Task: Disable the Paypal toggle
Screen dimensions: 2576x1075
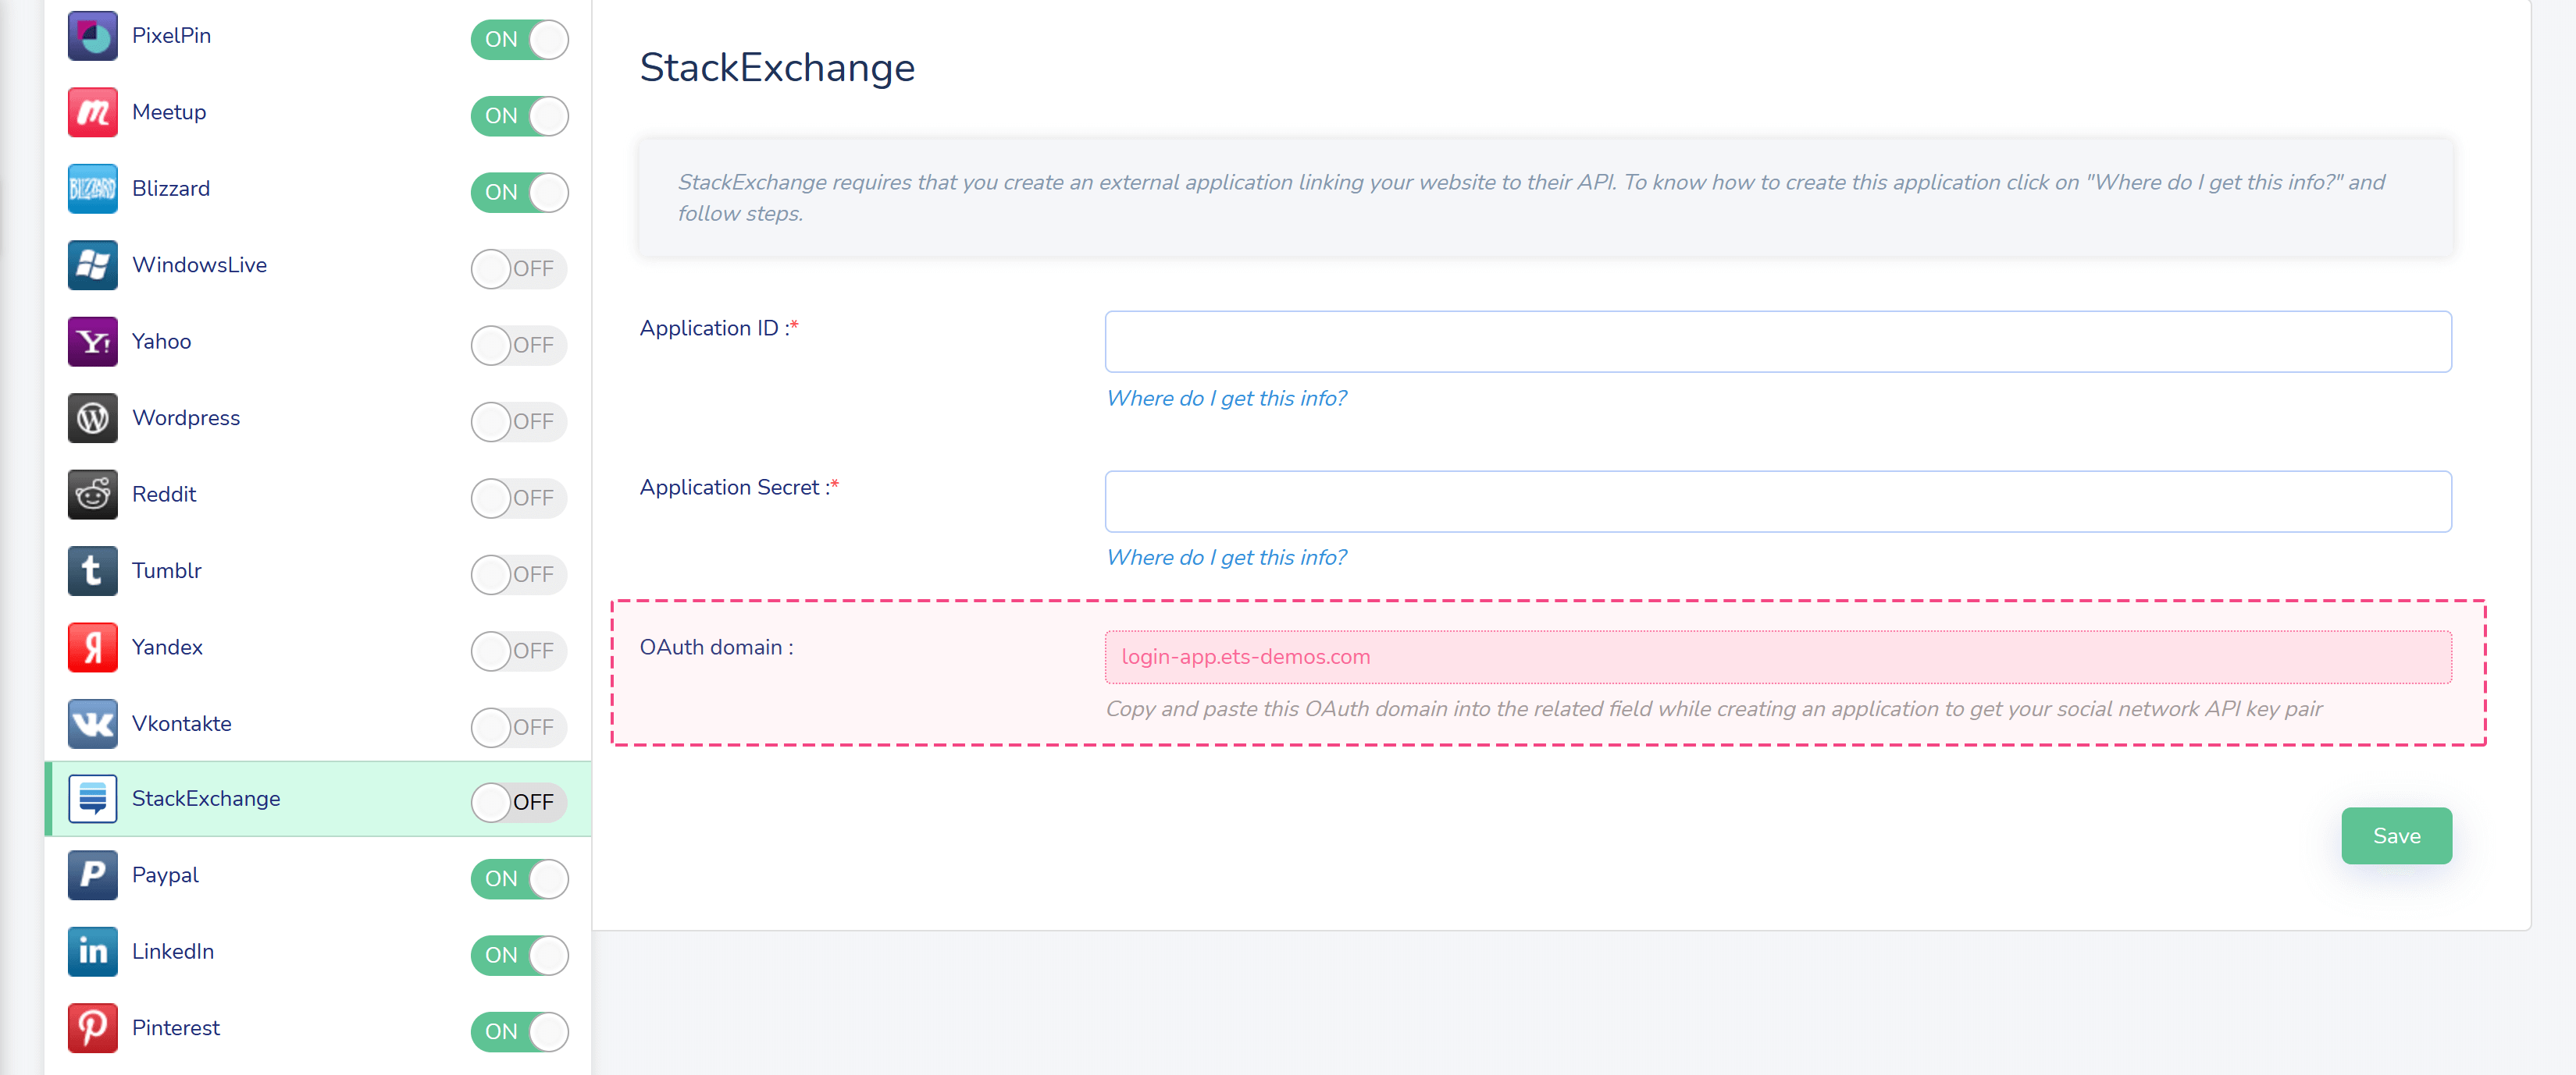Action: [519, 879]
